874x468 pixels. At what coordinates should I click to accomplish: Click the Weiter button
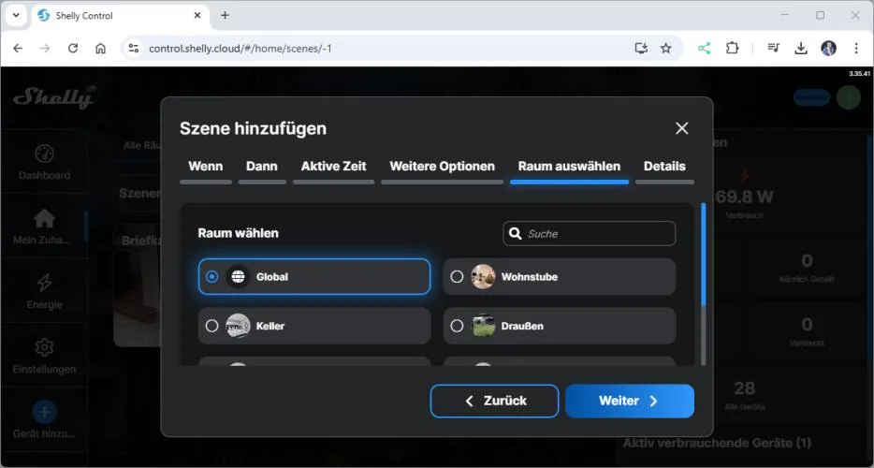629,401
